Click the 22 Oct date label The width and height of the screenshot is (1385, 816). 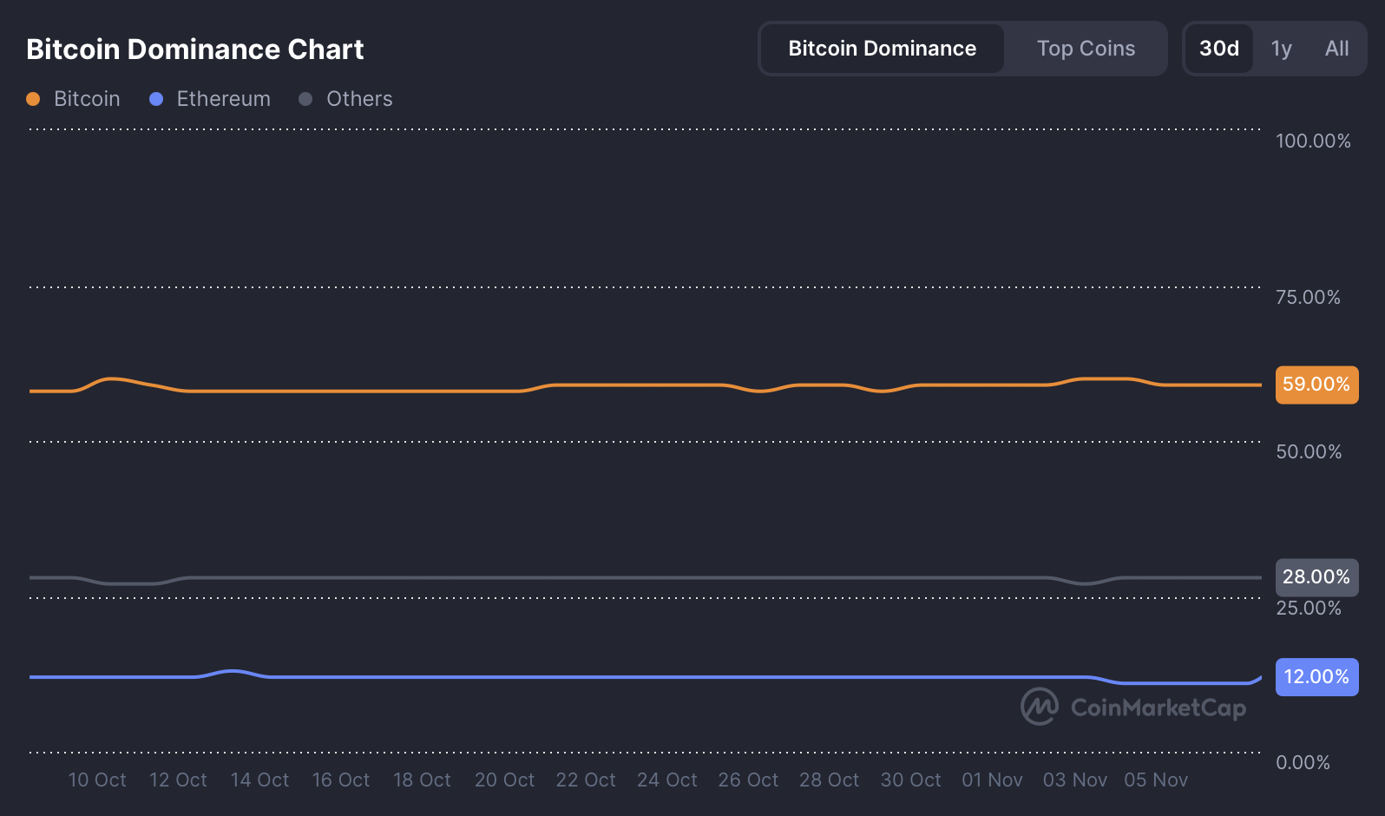586,780
